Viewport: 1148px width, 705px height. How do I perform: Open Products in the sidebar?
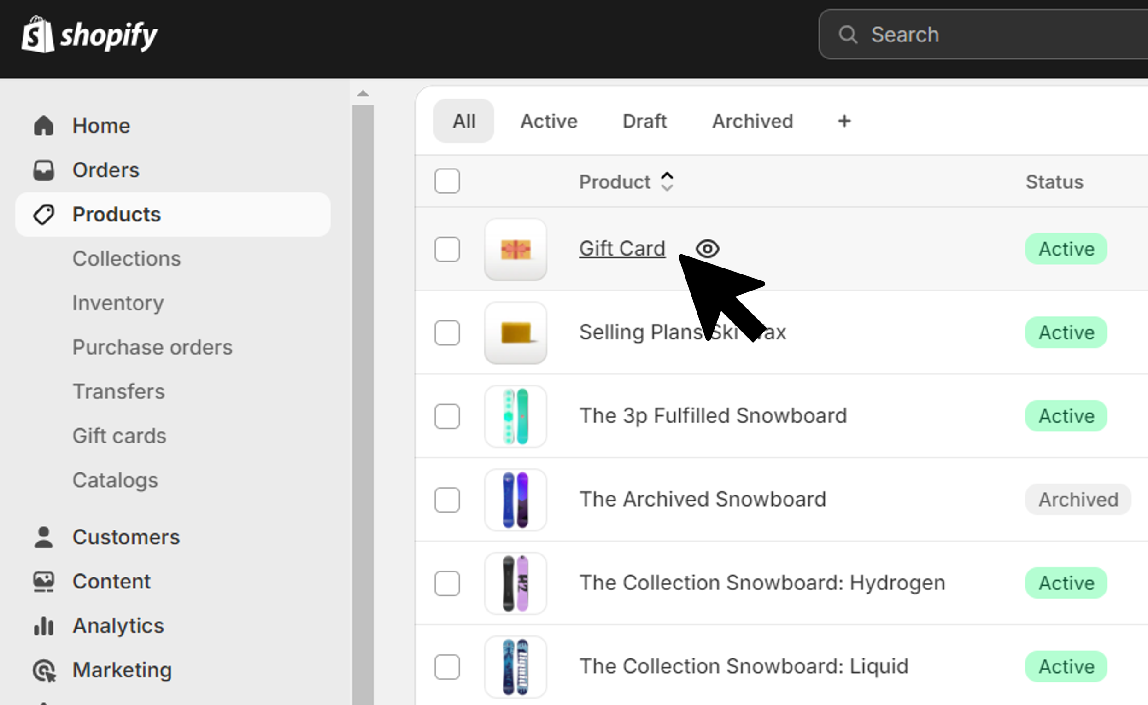coord(173,215)
